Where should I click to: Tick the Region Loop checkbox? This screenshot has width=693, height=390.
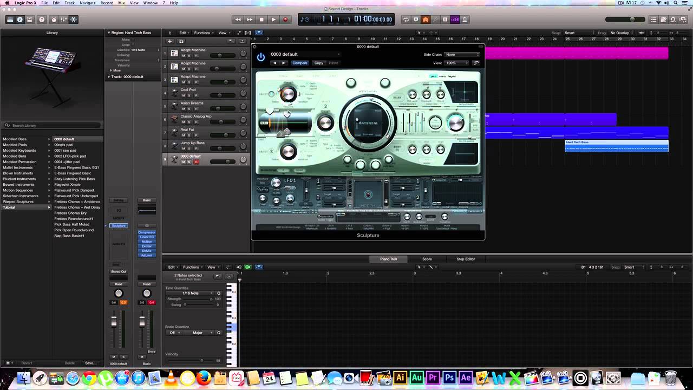tap(133, 44)
